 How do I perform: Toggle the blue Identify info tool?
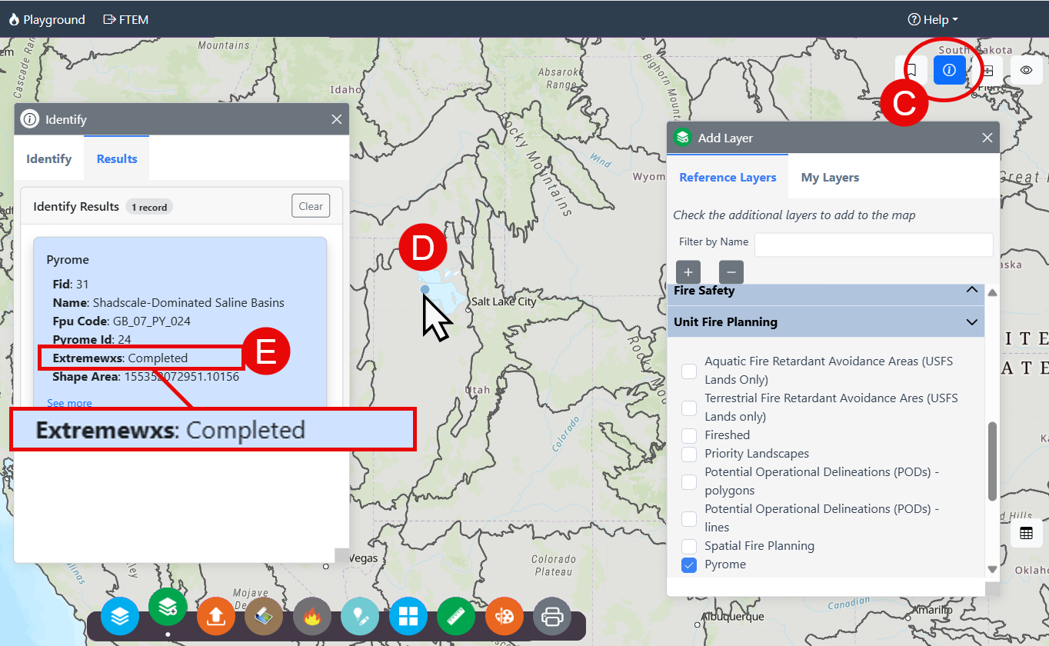point(949,70)
